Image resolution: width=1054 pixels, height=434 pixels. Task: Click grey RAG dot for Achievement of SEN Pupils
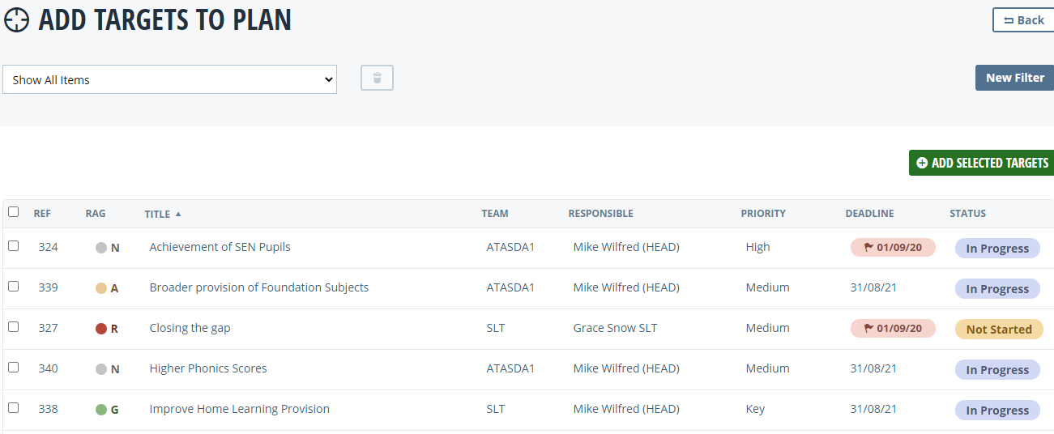[x=101, y=248]
